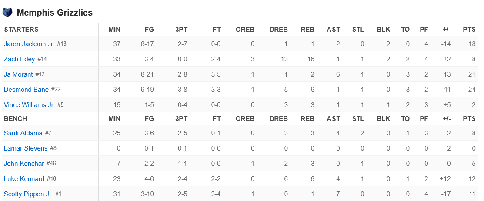Click the starters +/- column header
The width and height of the screenshot is (484, 201).
[447, 30]
